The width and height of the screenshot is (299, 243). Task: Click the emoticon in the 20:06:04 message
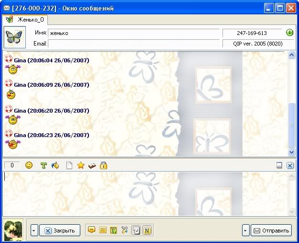pos(13,69)
